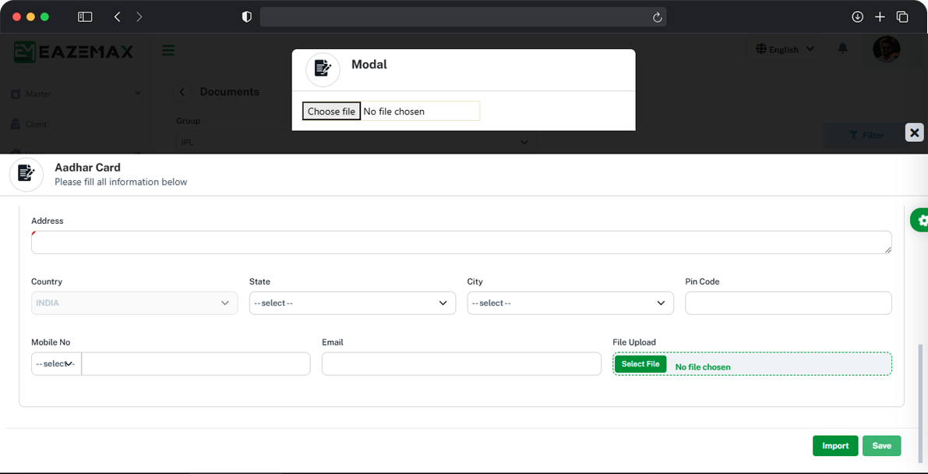
Task: Click the Address text area
Action: pos(461,242)
